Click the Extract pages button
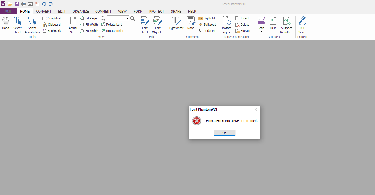The height and width of the screenshot is (195, 375). pos(243,30)
